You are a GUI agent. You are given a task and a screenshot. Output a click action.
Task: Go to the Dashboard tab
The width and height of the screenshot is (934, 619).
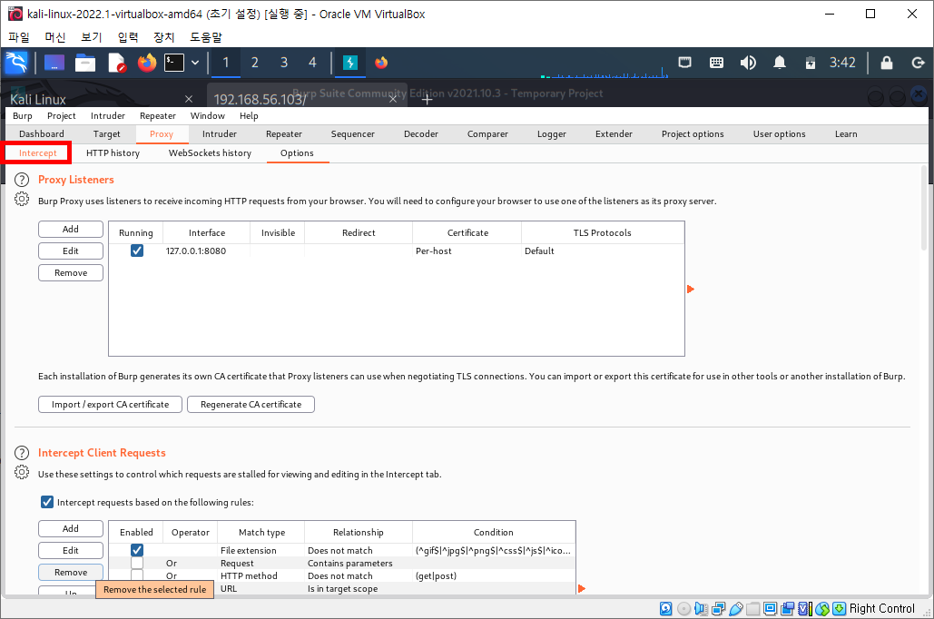tap(42, 134)
